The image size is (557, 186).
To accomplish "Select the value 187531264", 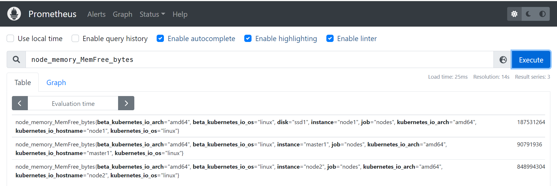I will [x=531, y=122].
